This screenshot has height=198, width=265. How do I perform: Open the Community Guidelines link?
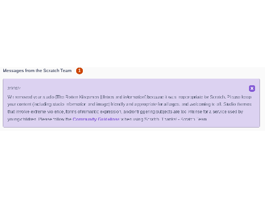(x=96, y=119)
